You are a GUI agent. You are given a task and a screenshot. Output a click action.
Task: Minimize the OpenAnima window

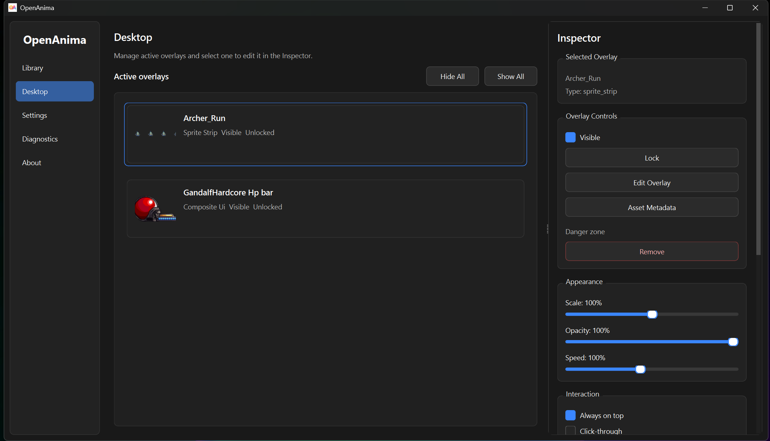click(x=705, y=8)
